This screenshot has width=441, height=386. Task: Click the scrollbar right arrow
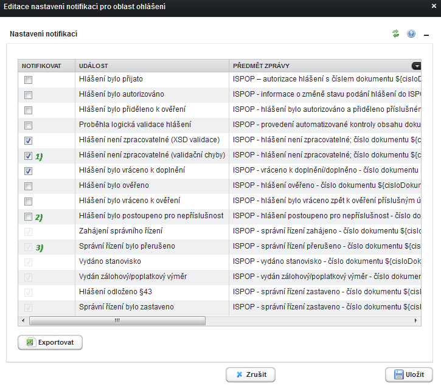415,320
